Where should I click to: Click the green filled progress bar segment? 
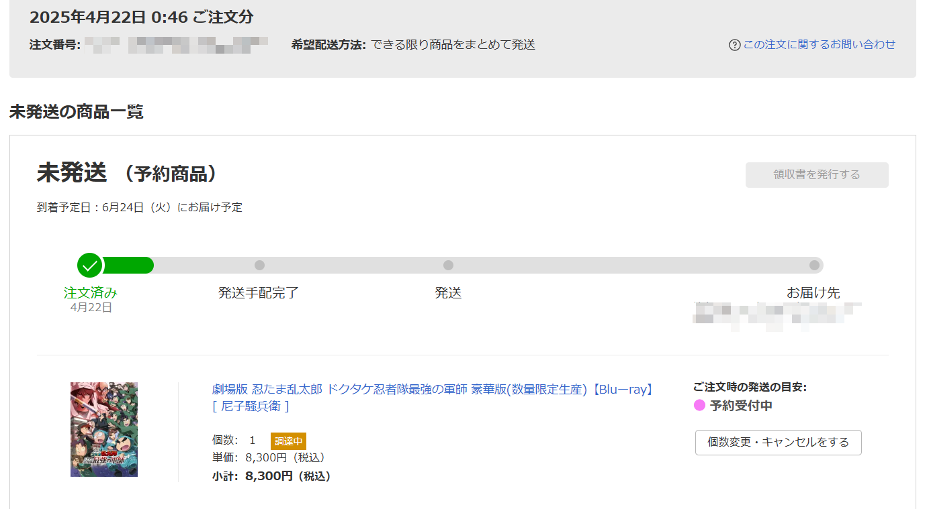128,266
